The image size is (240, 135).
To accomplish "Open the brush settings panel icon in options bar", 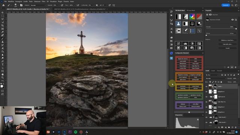I will click(x=21, y=5).
